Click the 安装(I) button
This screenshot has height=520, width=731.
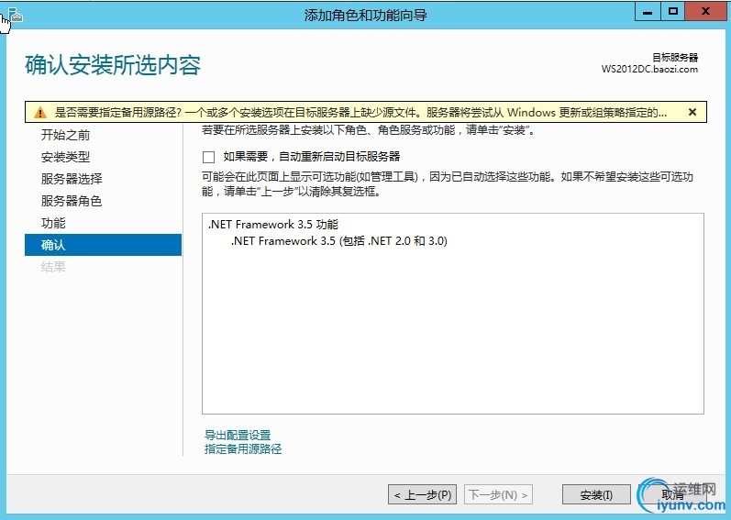pos(596,494)
